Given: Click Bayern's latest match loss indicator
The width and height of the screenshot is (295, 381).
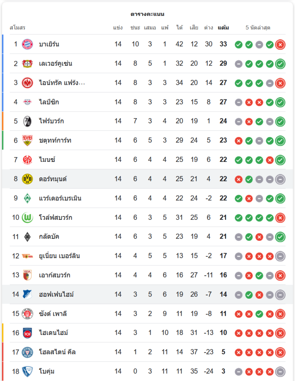Looking at the screenshot, I should (x=280, y=45).
